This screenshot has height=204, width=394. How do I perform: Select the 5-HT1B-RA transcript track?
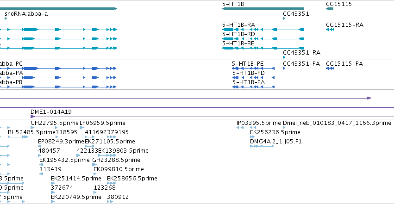click(263, 30)
